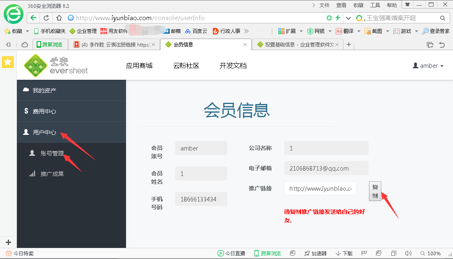Open the 扩展 extensions button
Screen dimensions: 453x259
[x=287, y=31]
